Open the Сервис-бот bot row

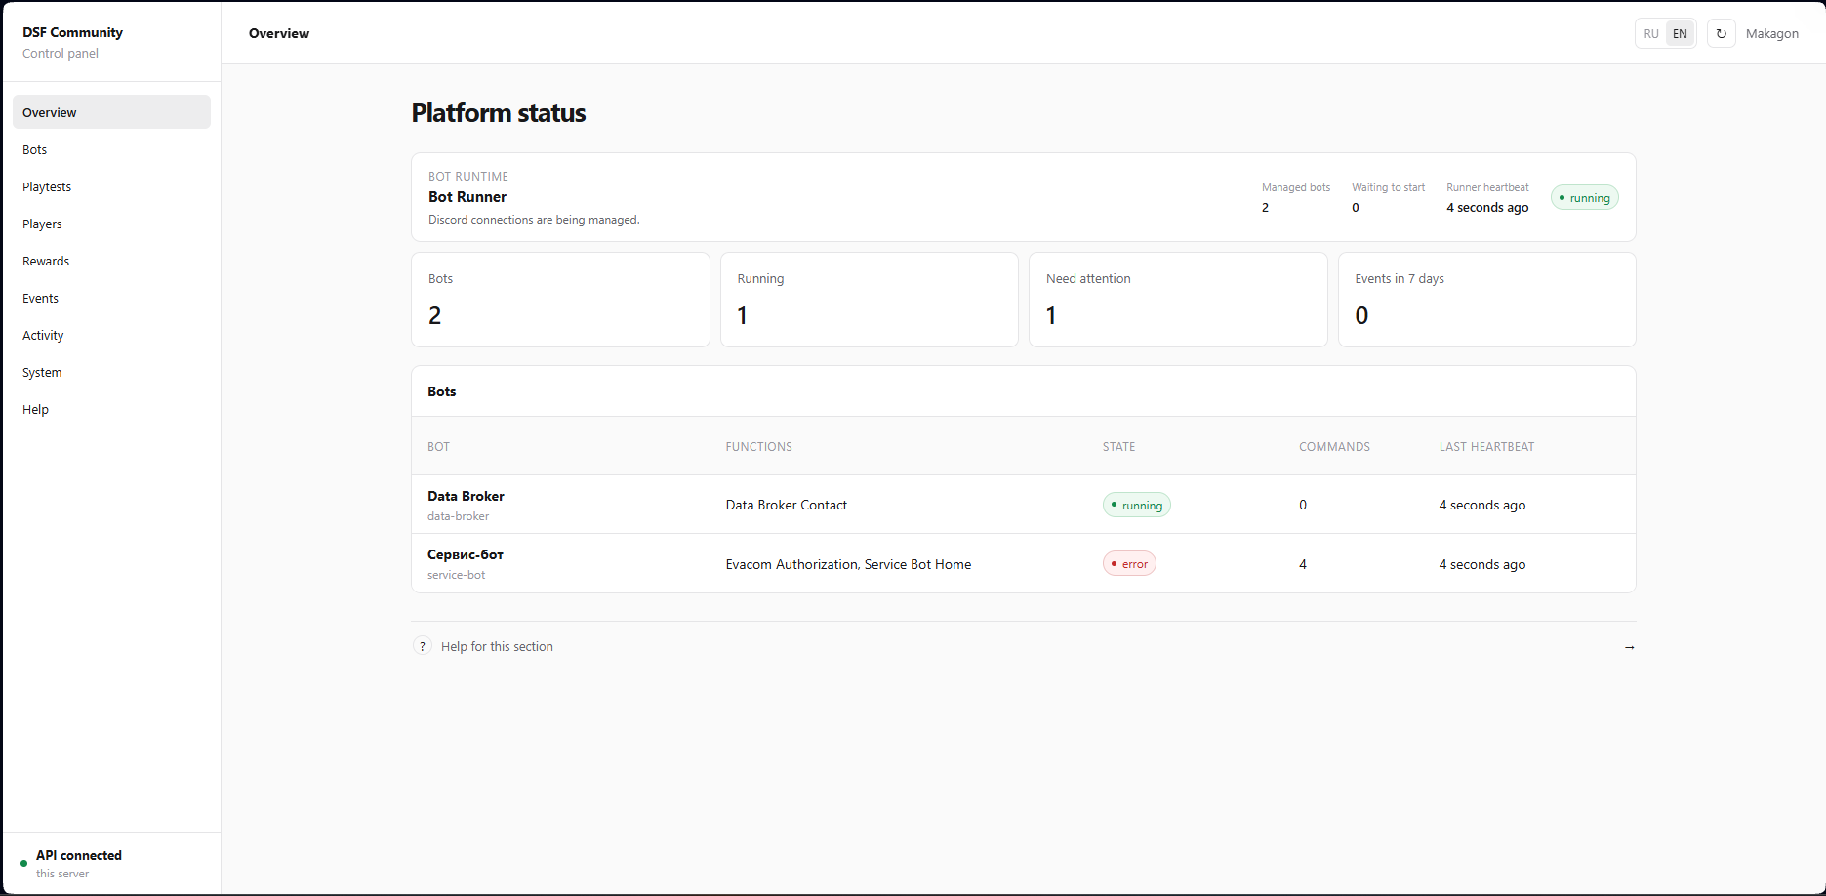pyautogui.click(x=1023, y=563)
